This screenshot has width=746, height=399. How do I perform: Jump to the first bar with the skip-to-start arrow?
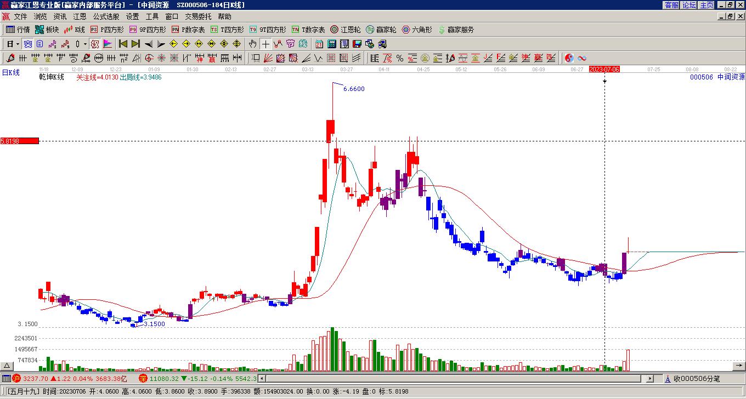click(x=123, y=44)
